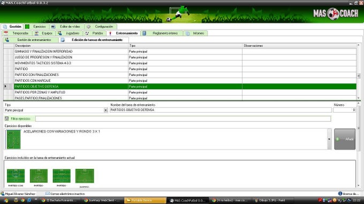Image resolution: width=364 pixels, height=204 pixels.
Task: Click the Configuración gear icon
Action: (x=88, y=27)
